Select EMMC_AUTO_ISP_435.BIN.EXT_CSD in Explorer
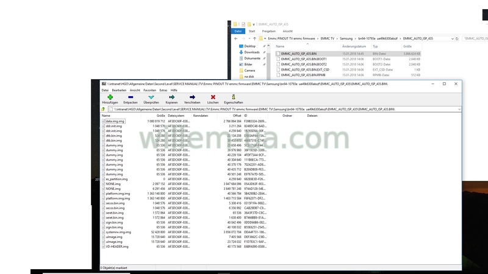The width and height of the screenshot is (488, 274). 348,69
